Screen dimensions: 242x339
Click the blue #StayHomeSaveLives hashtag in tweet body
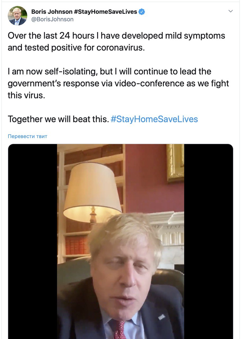tap(154, 119)
